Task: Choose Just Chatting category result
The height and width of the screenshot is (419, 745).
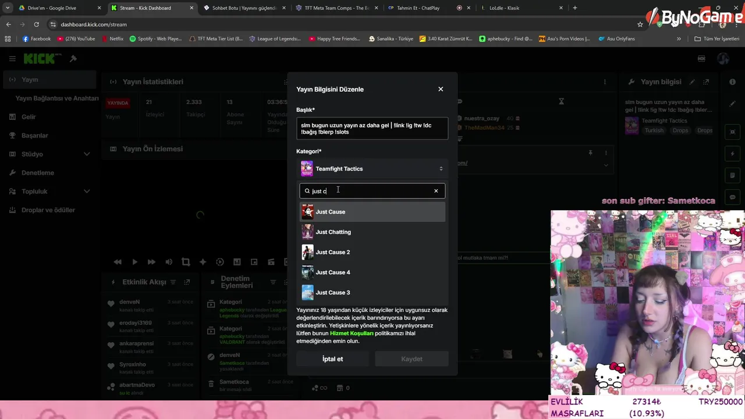Action: (372, 232)
